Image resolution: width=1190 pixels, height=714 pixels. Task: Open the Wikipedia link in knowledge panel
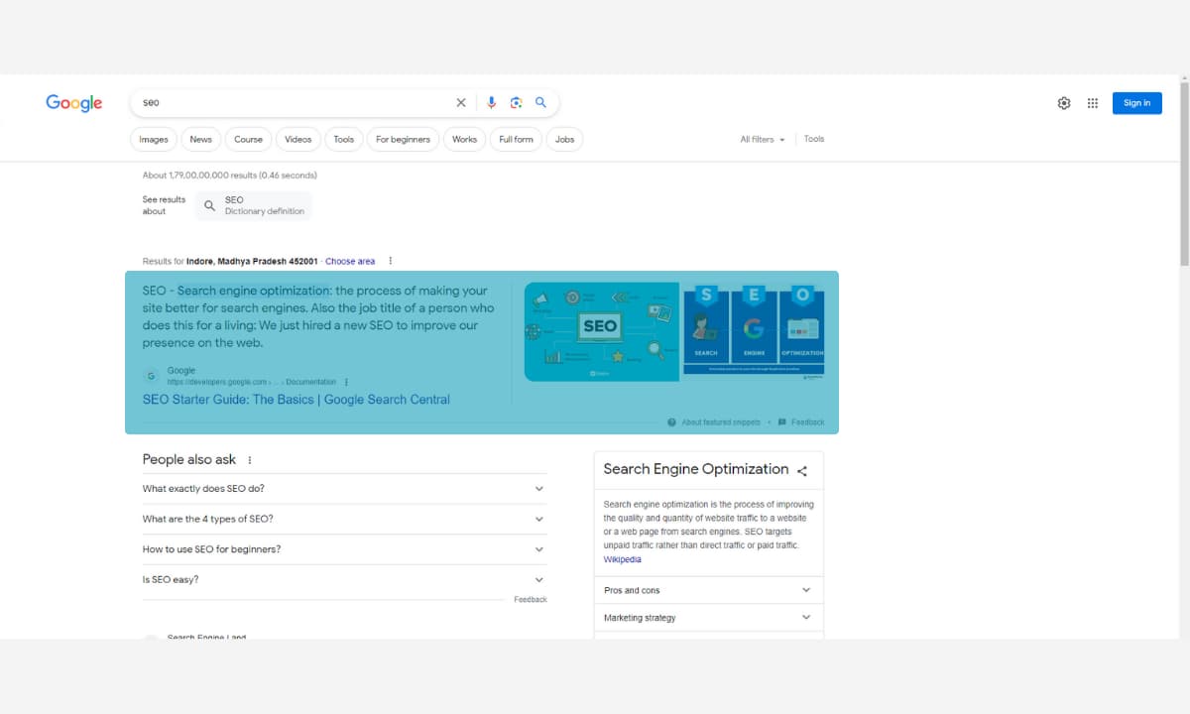tap(623, 559)
